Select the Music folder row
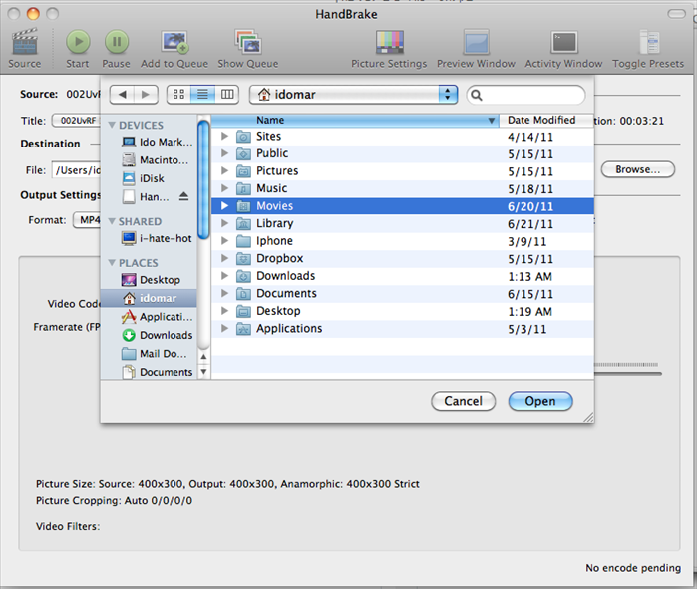697x589 pixels. [x=402, y=188]
